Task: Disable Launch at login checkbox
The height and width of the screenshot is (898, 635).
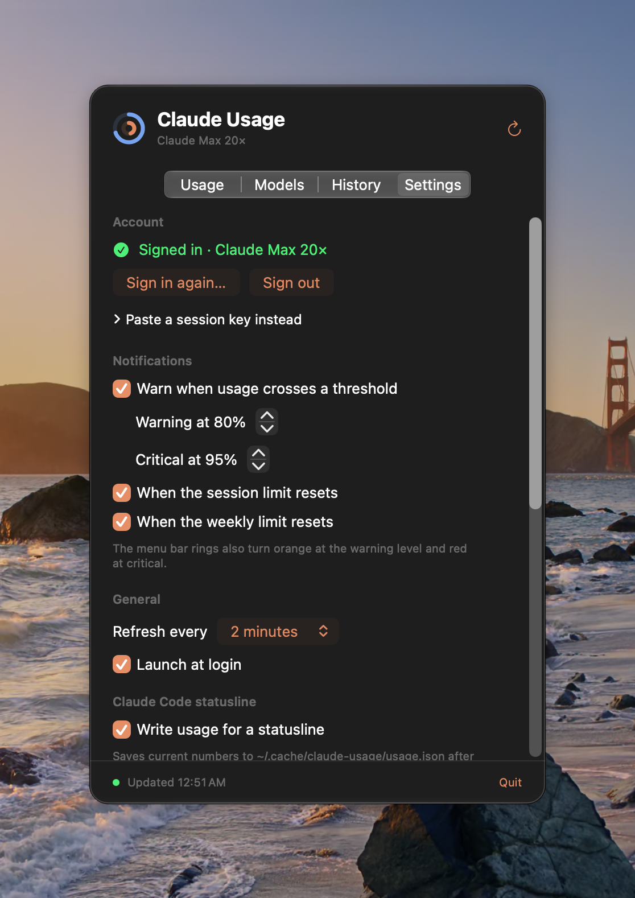Action: tap(122, 664)
